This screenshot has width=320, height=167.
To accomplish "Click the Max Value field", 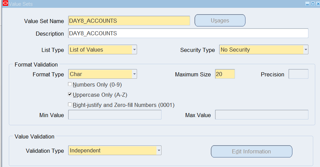I will [x=262, y=115].
